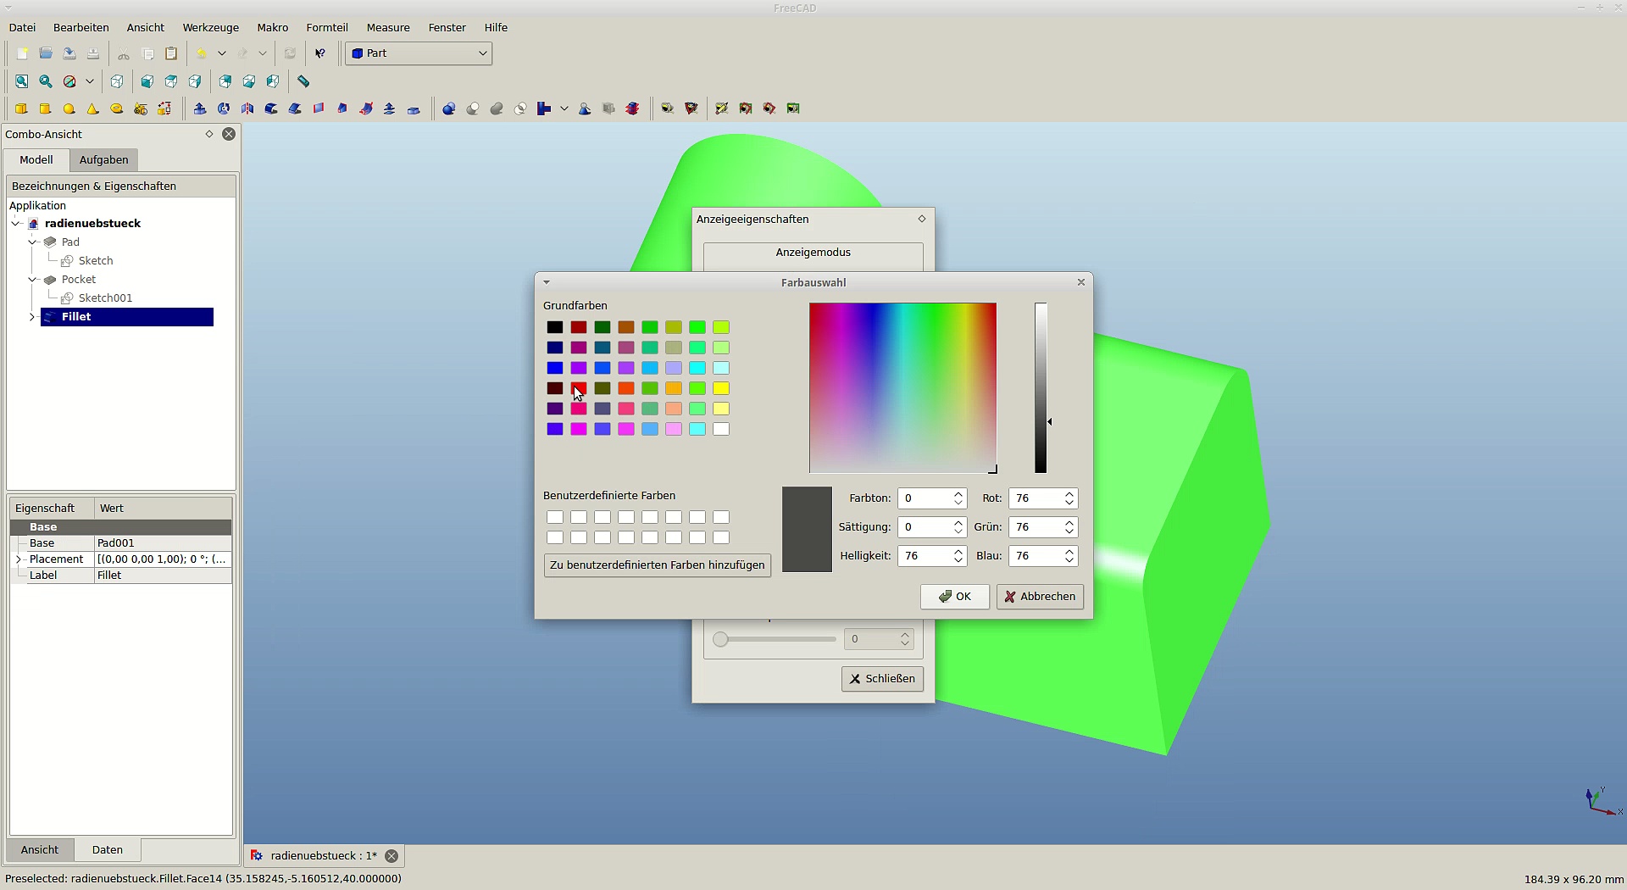1627x890 pixels.
Task: Toggle floating of the Anzeigeeigenschaften panel
Action: point(922,219)
